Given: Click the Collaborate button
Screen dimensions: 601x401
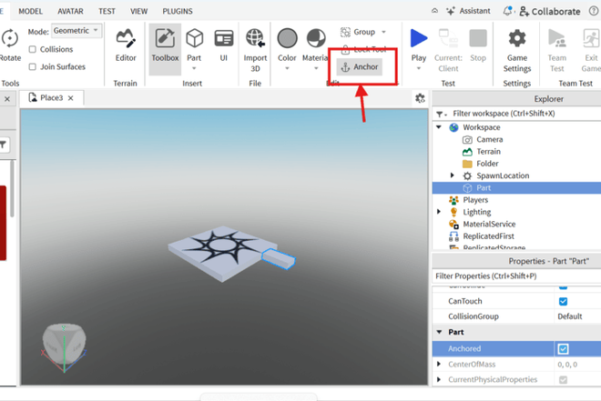Looking at the screenshot, I should point(550,12).
